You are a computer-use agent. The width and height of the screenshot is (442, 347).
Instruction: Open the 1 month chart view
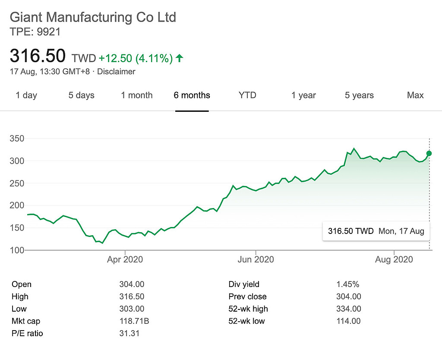click(x=137, y=95)
